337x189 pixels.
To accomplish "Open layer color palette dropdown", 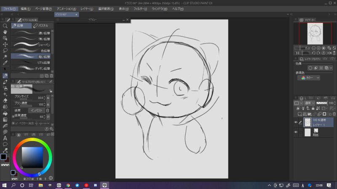I will tap(298, 103).
